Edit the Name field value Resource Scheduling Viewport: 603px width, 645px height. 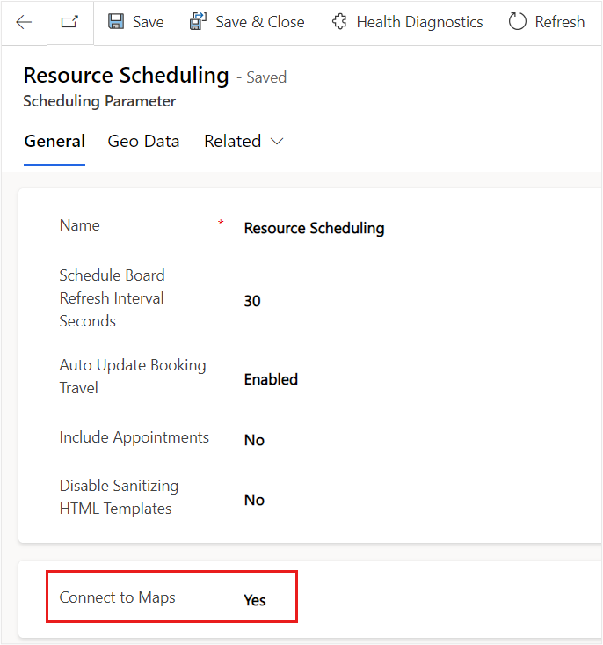[x=314, y=228]
